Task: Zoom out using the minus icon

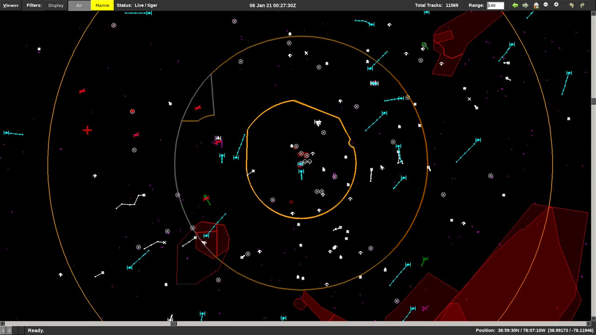Action: pyautogui.click(x=546, y=5)
